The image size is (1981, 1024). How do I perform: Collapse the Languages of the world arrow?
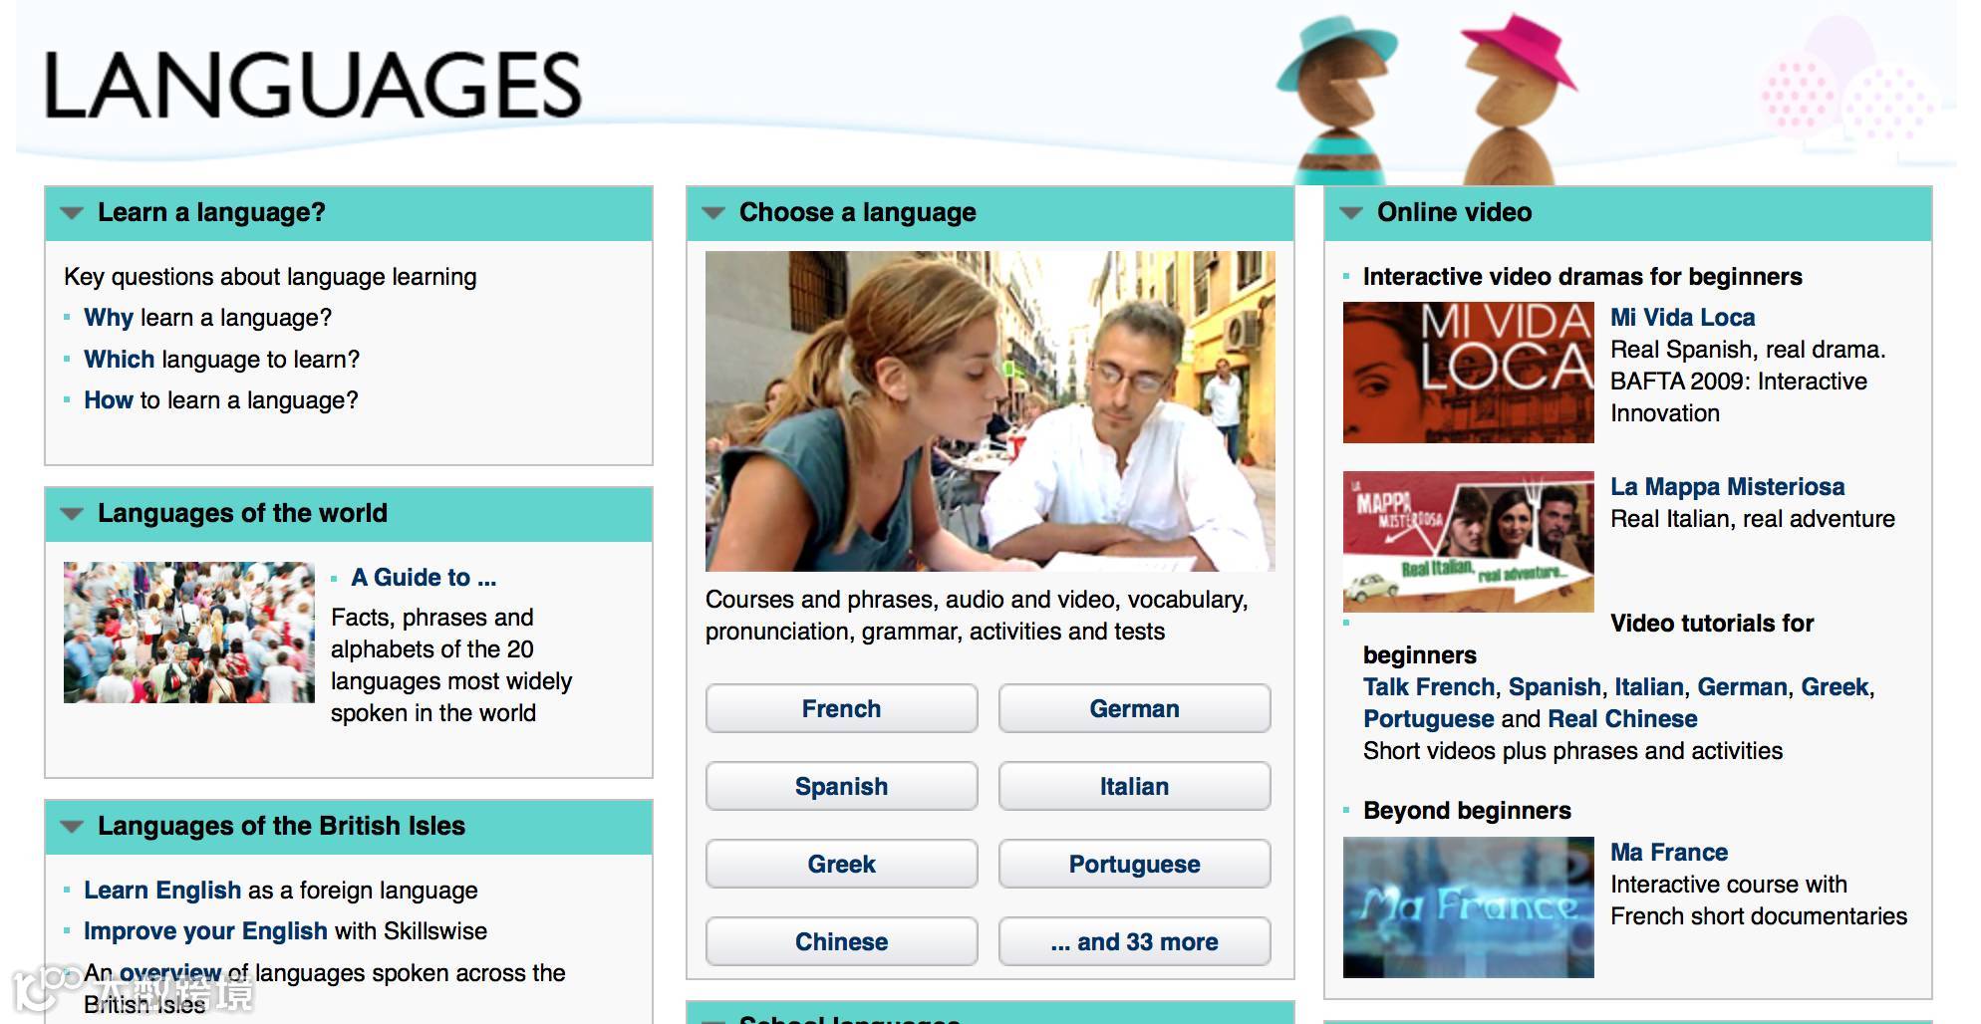coord(72,514)
